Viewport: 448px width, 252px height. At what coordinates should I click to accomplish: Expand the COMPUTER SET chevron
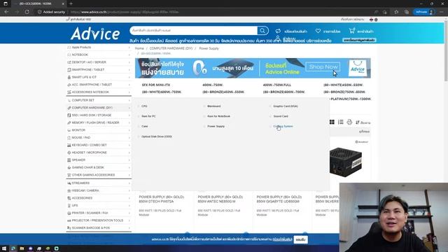tap(129, 100)
